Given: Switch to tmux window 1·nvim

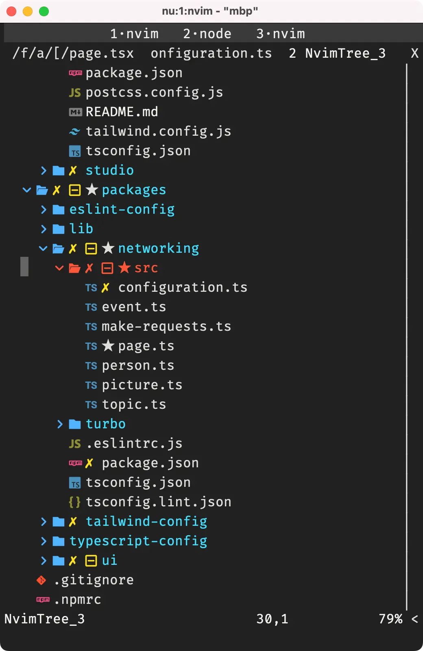Looking at the screenshot, I should click(134, 34).
